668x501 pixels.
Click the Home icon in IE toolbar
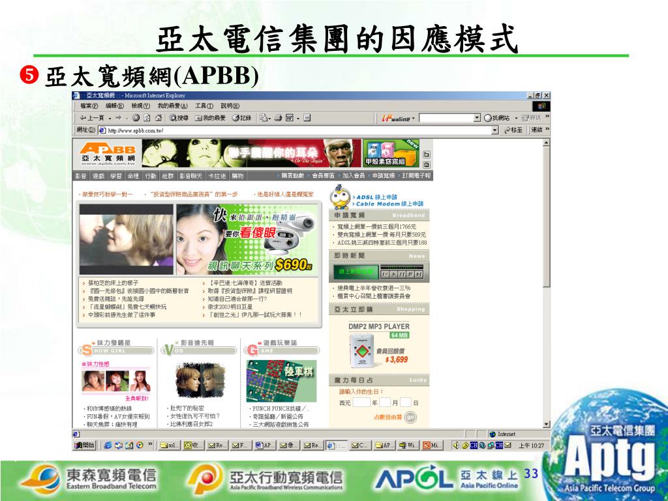point(159,118)
